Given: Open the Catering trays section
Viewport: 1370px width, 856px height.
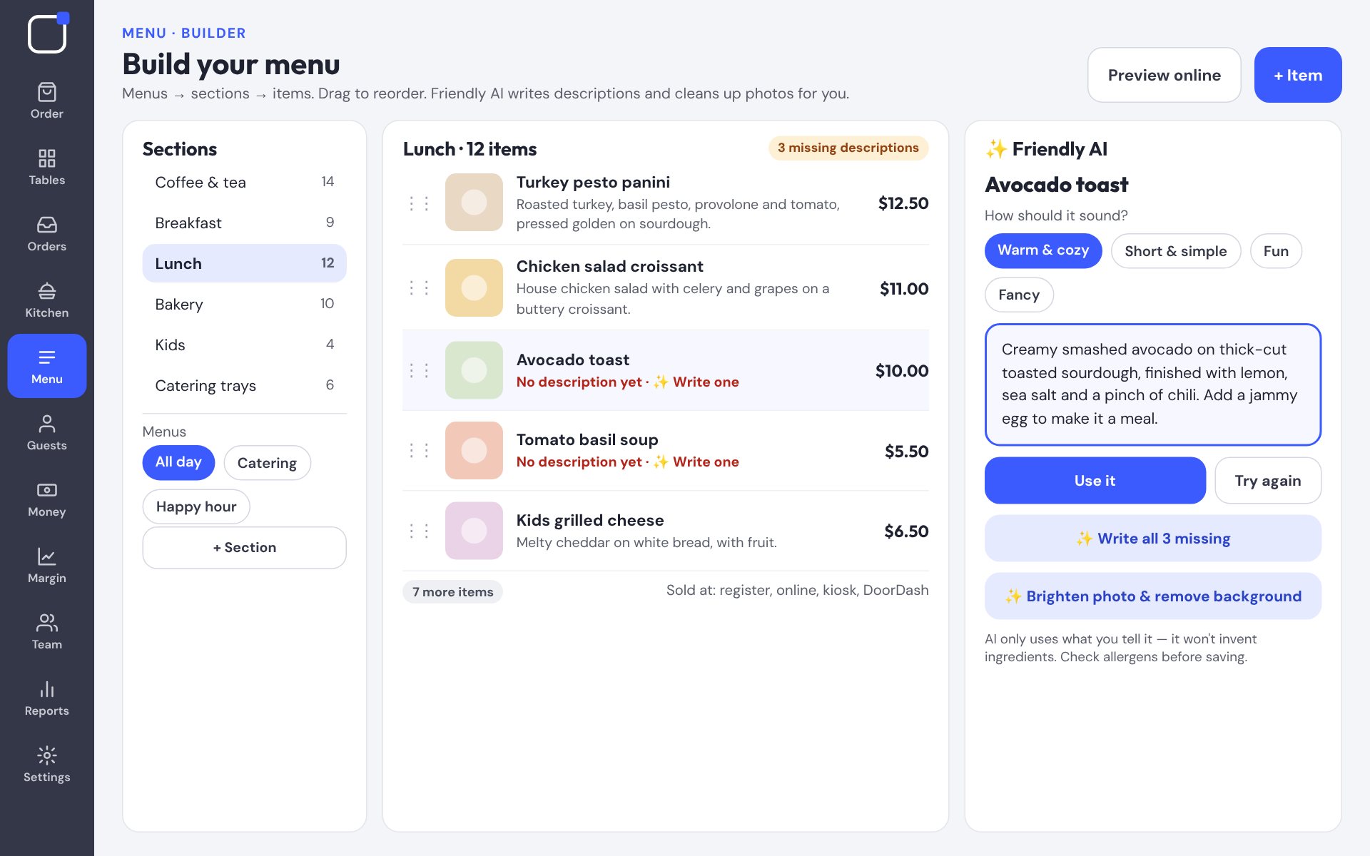Looking at the screenshot, I should [x=244, y=385].
